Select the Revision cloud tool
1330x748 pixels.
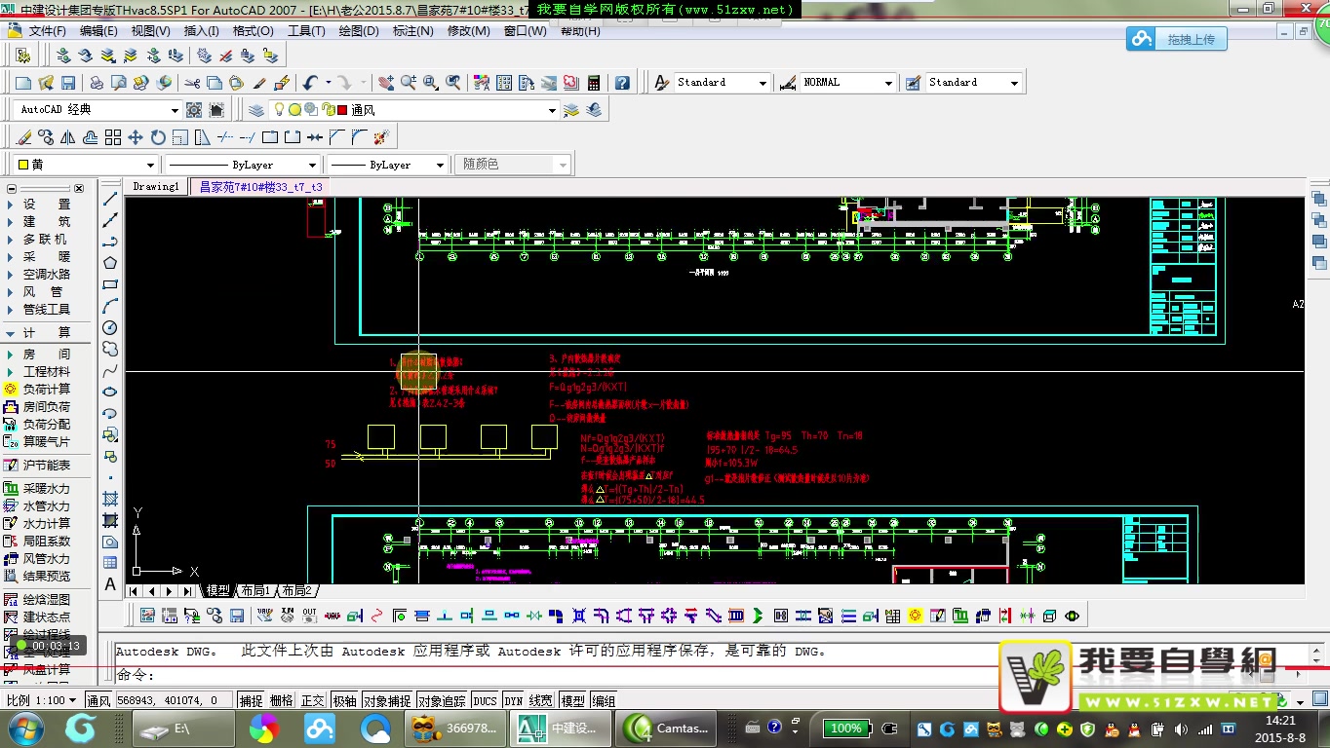110,349
